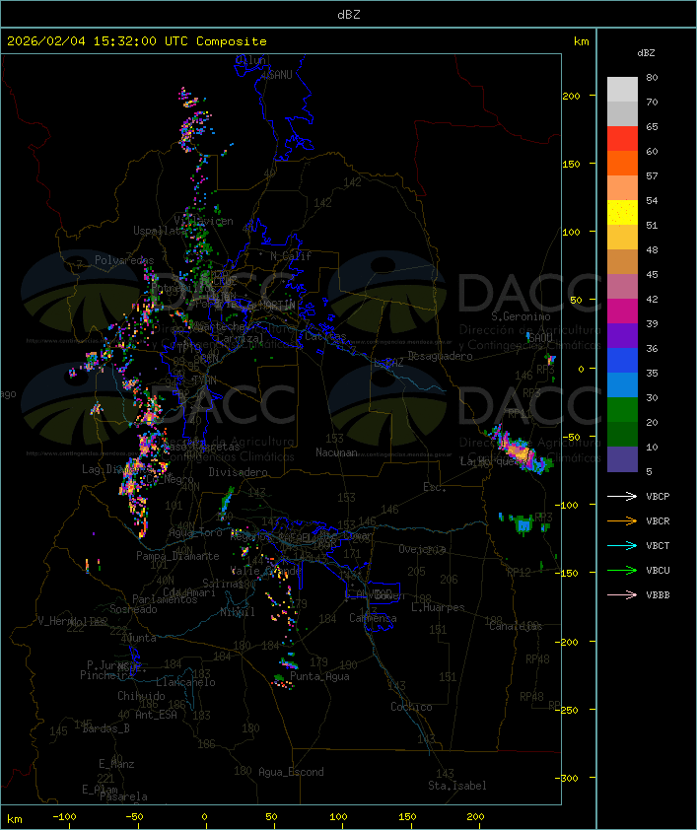Viewport: 697px width, 830px height.
Task: Click the 'dBZ' title at the top
Action: coord(349,14)
